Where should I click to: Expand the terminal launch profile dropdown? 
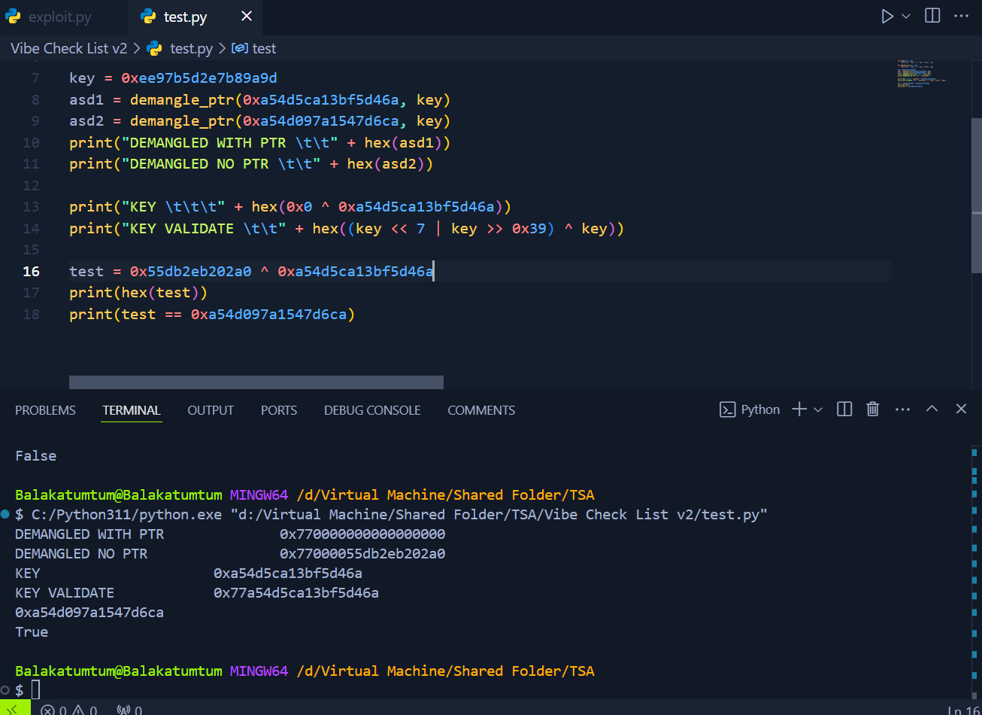pos(818,409)
